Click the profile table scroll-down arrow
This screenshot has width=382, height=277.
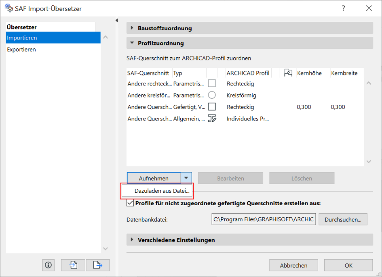click(x=369, y=161)
